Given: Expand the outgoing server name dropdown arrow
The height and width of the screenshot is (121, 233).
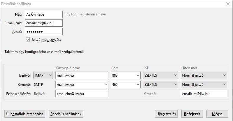Looking at the screenshot, I should pos(105,85).
